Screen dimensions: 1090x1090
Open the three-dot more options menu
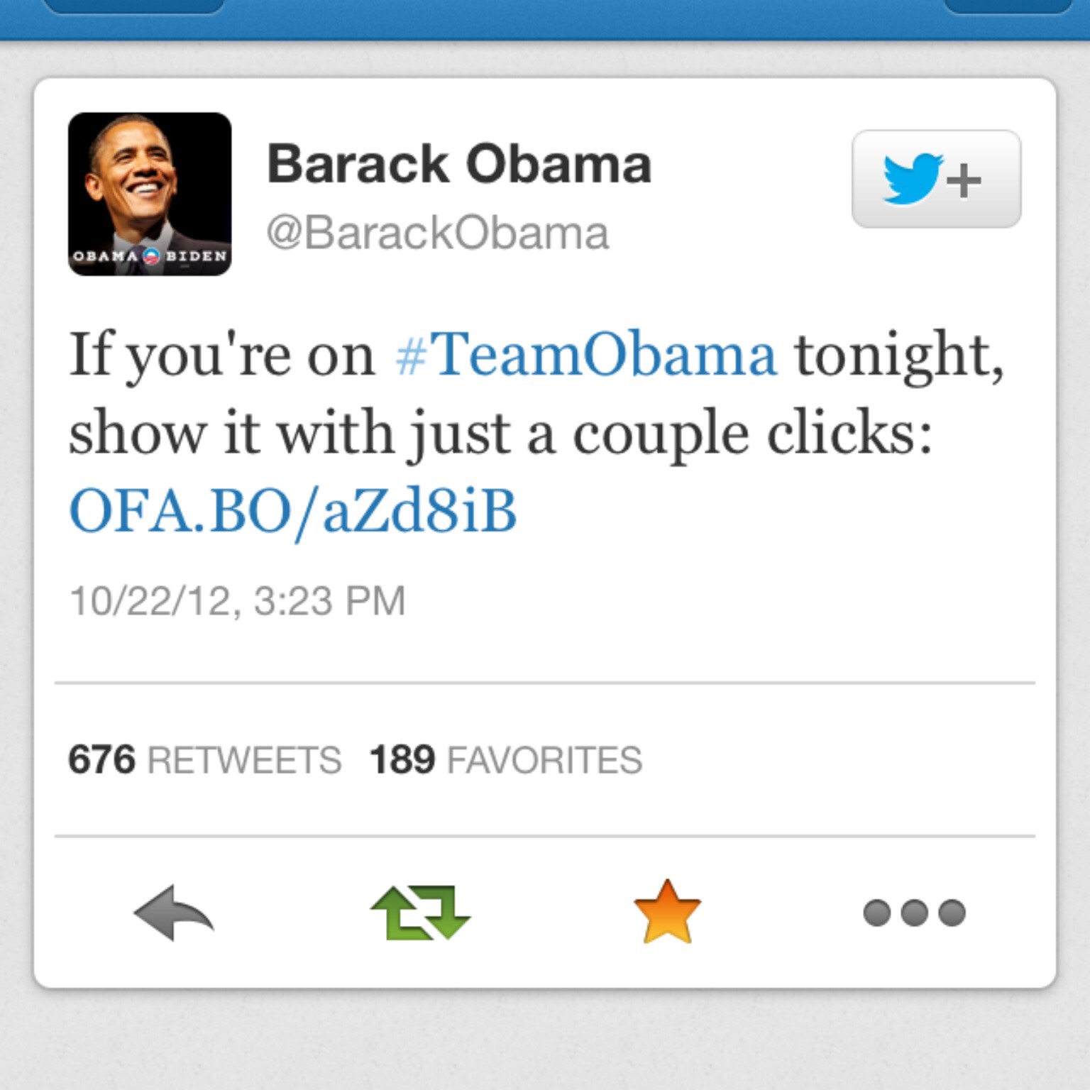point(914,913)
